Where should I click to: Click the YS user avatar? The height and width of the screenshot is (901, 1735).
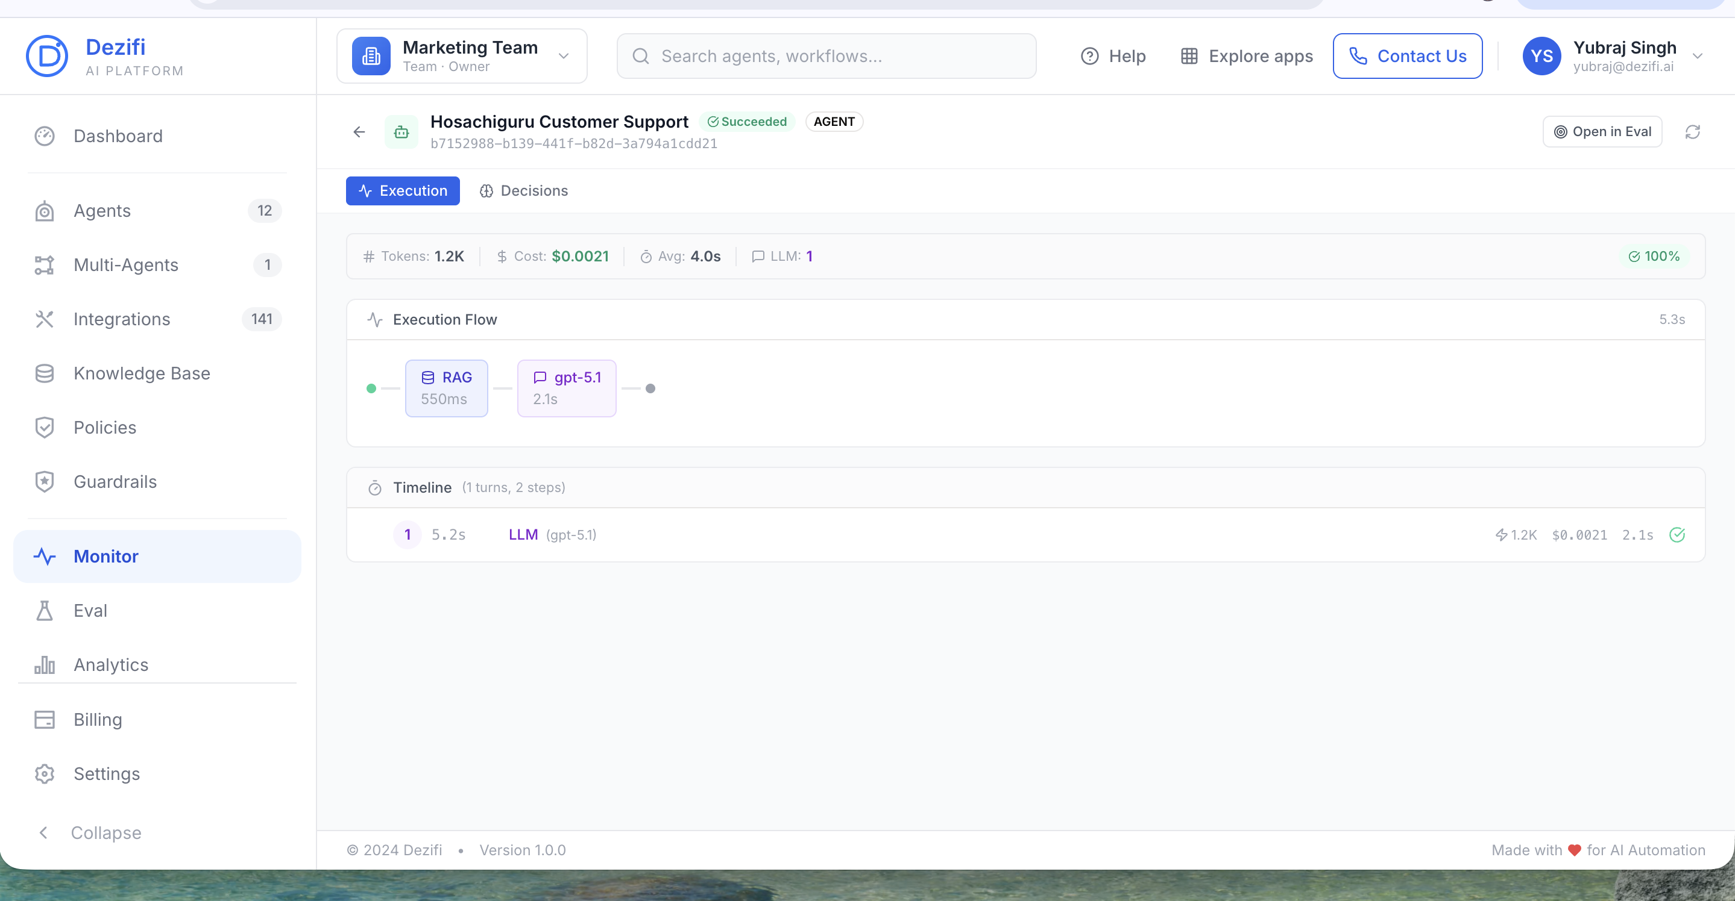1541,56
